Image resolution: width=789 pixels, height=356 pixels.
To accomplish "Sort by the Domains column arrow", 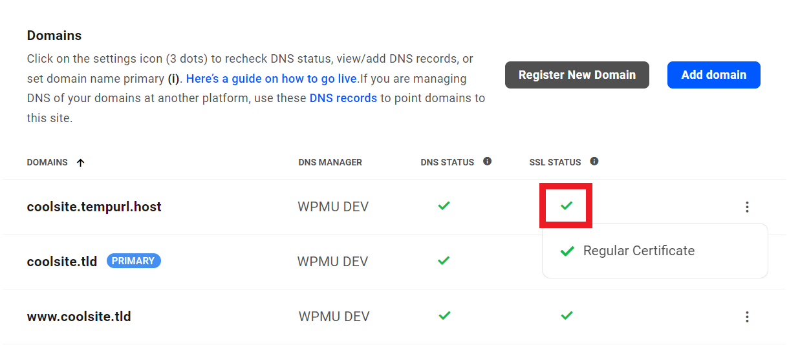I will pyautogui.click(x=80, y=163).
